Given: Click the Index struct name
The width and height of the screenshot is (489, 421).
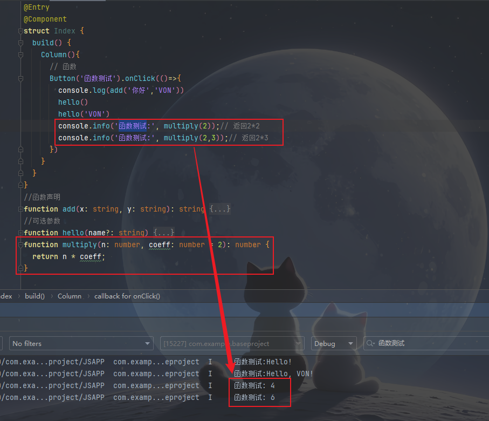Looking at the screenshot, I should 65,31.
